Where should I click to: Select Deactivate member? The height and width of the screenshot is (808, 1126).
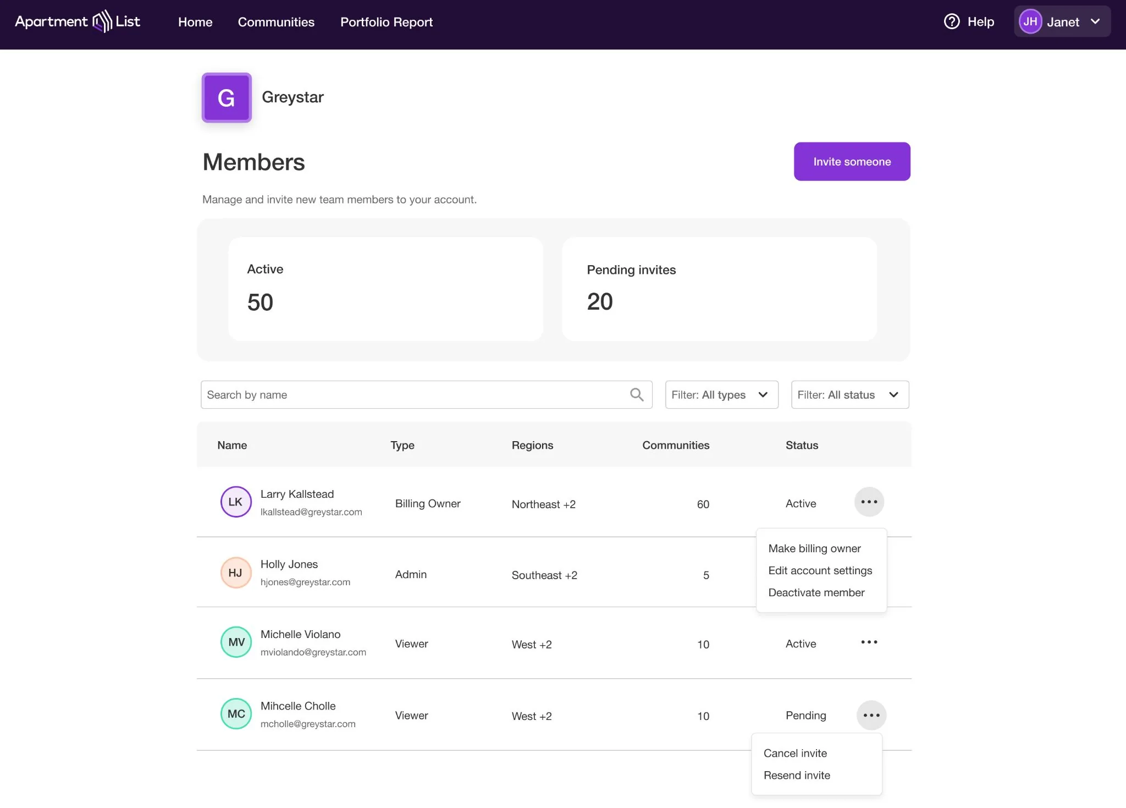(816, 592)
